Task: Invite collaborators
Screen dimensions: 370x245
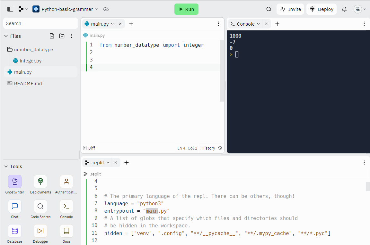Action: [x=290, y=9]
